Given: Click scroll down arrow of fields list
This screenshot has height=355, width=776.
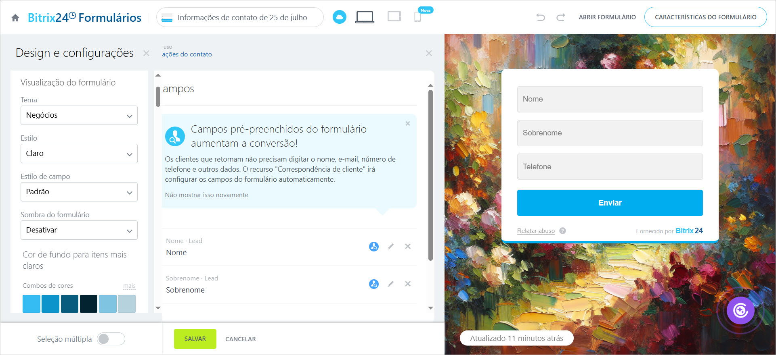Looking at the screenshot, I should (x=430, y=308).
